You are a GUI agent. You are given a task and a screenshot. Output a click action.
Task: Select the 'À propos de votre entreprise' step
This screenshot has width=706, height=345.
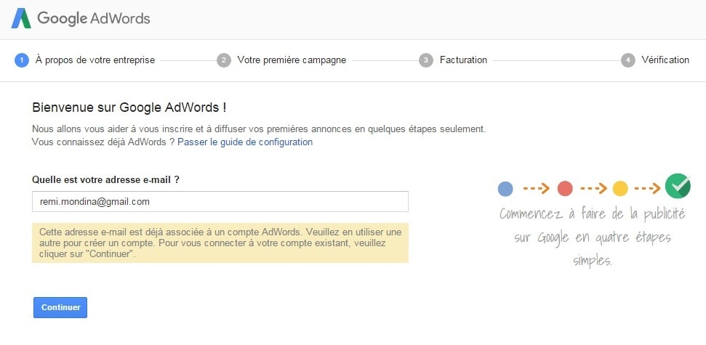[x=95, y=60]
